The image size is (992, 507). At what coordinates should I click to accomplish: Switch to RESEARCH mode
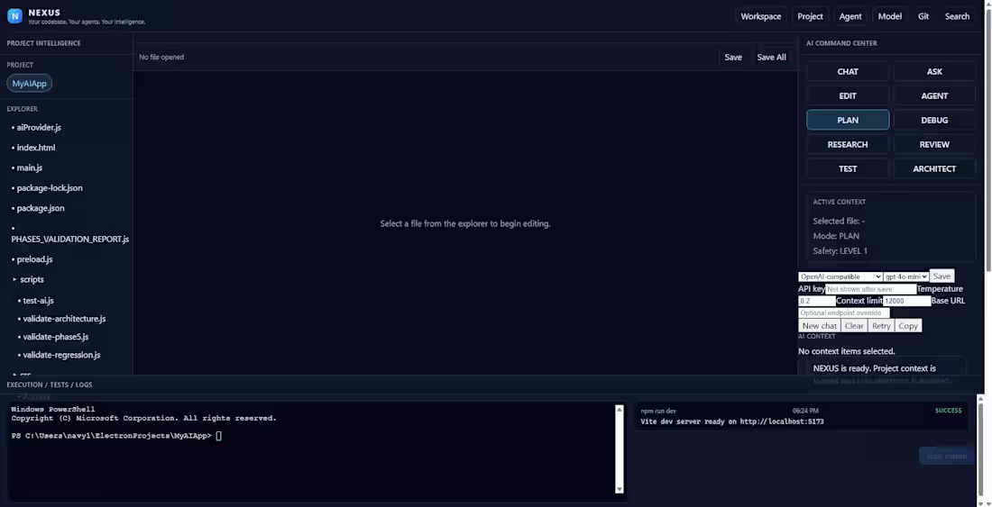click(847, 145)
